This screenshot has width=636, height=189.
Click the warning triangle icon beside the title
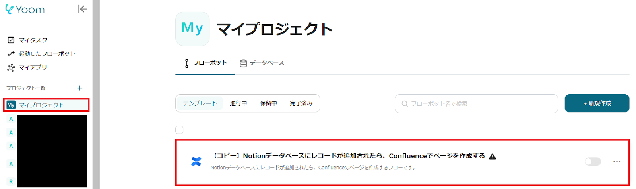[x=493, y=157]
